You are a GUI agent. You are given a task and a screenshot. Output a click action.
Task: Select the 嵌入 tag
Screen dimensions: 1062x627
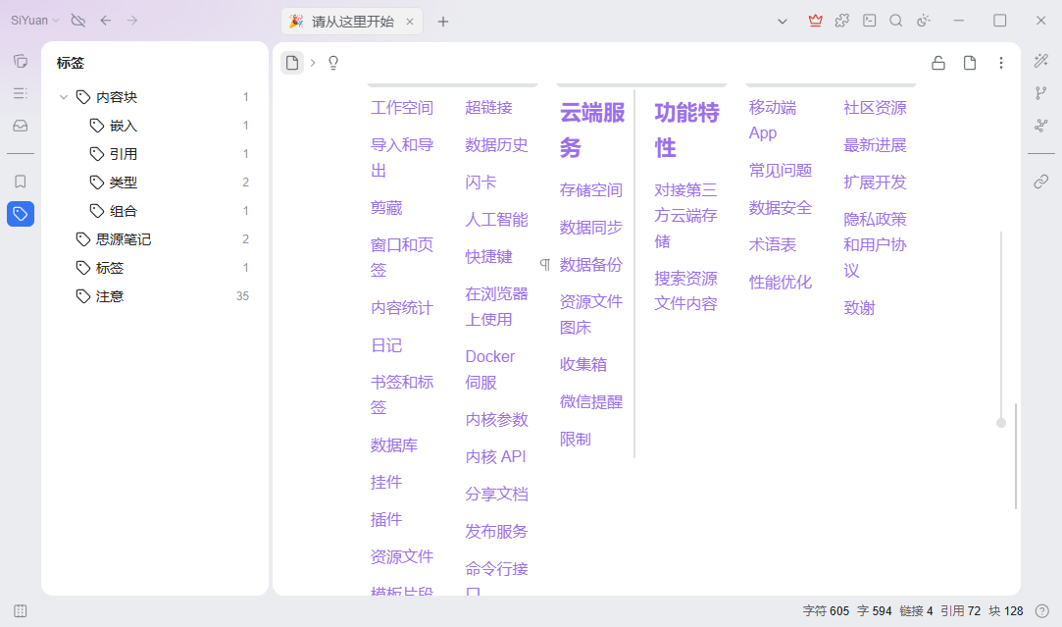click(155, 126)
